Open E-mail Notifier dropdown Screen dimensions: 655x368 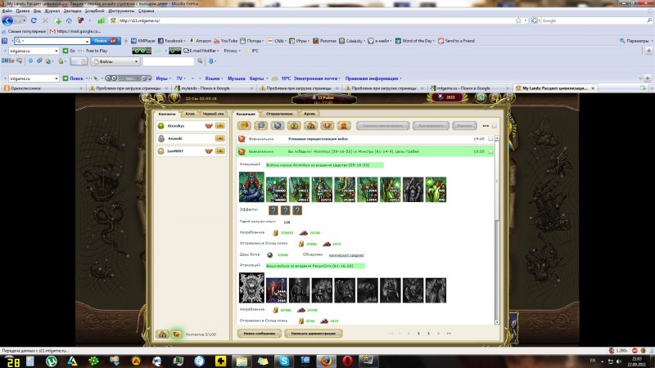(201, 51)
